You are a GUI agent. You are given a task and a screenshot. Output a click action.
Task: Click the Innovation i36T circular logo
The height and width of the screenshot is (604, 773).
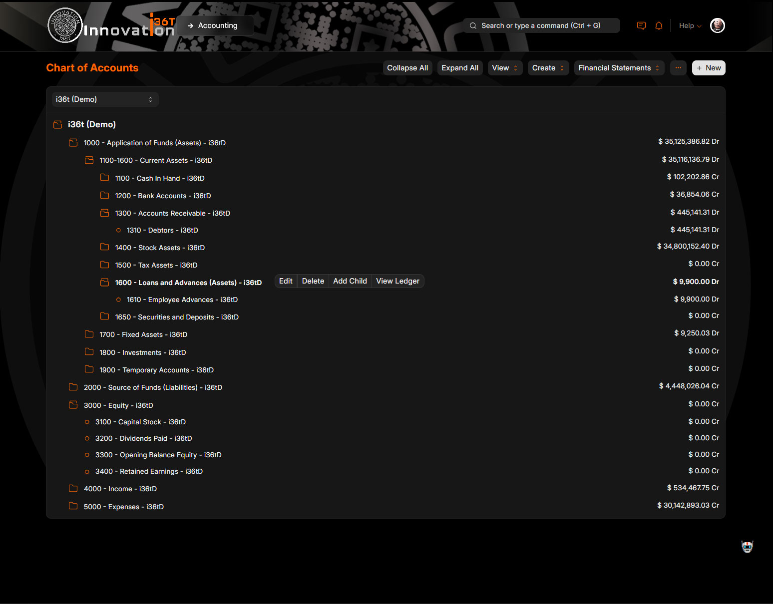[65, 25]
